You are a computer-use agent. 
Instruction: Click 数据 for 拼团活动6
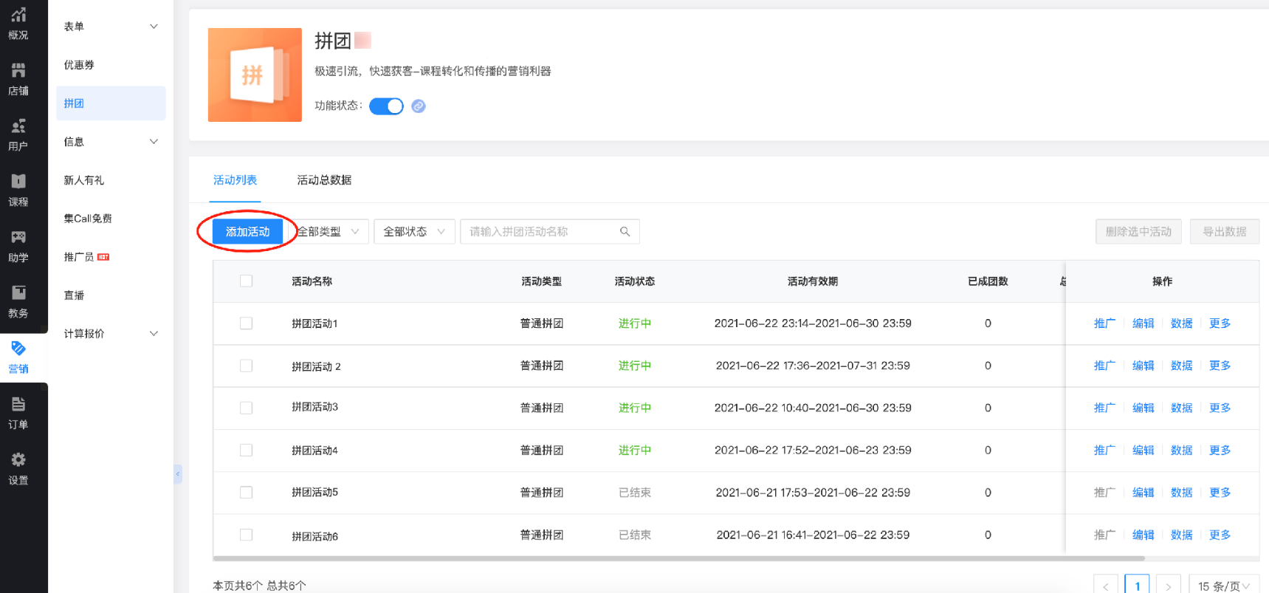pyautogui.click(x=1181, y=535)
